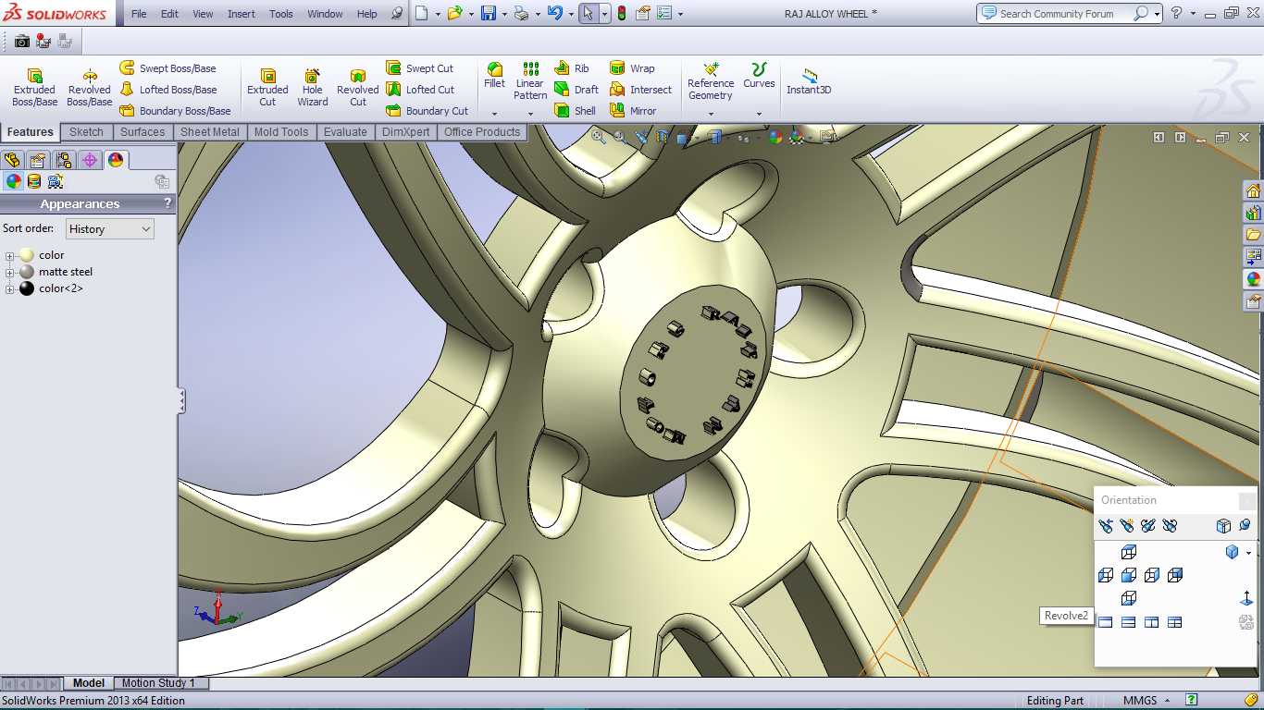Switch to the Sketch tab
Viewport: 1264px width, 710px height.
tap(86, 132)
